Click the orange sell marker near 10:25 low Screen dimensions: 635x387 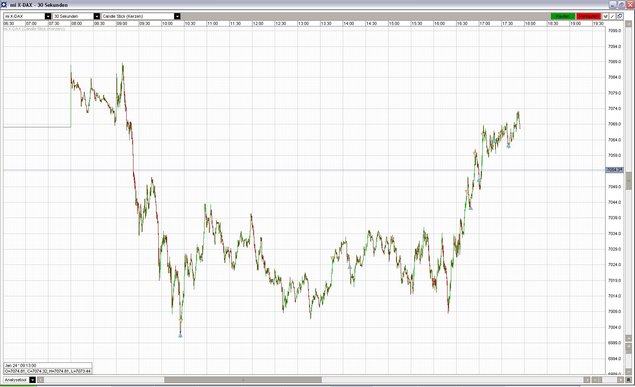pos(181,321)
